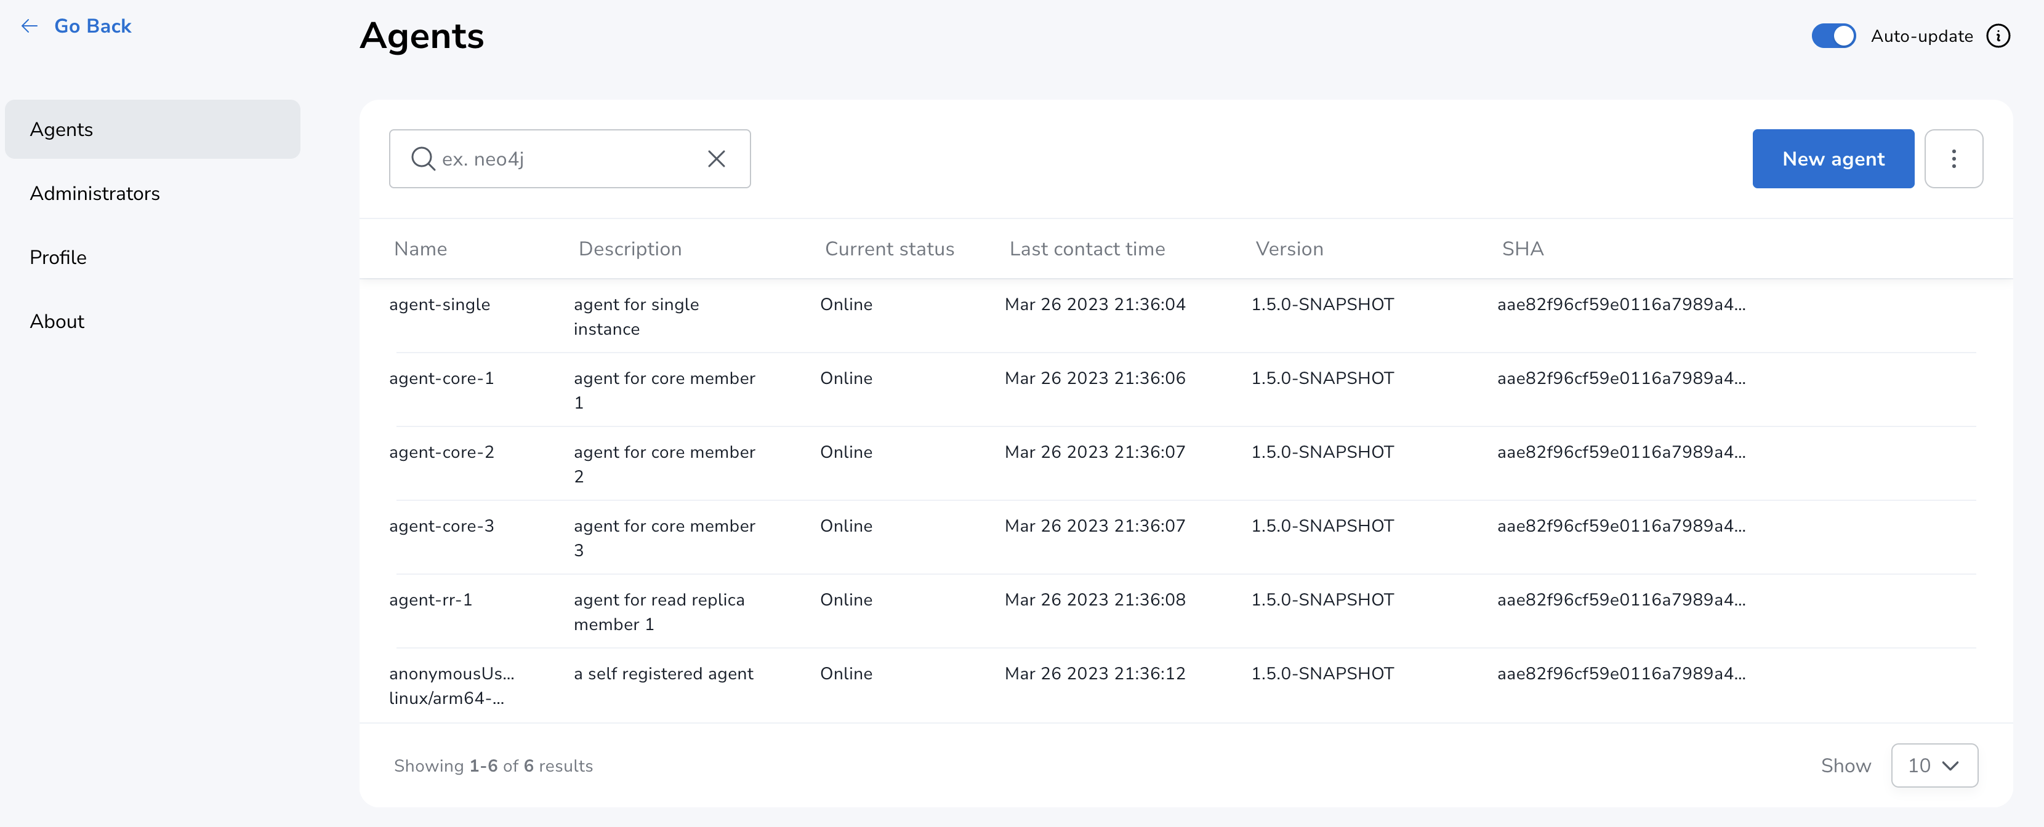Viewport: 2044px width, 827px height.
Task: Click 'Showing 1-6 of 6 results' text
Action: point(493,766)
